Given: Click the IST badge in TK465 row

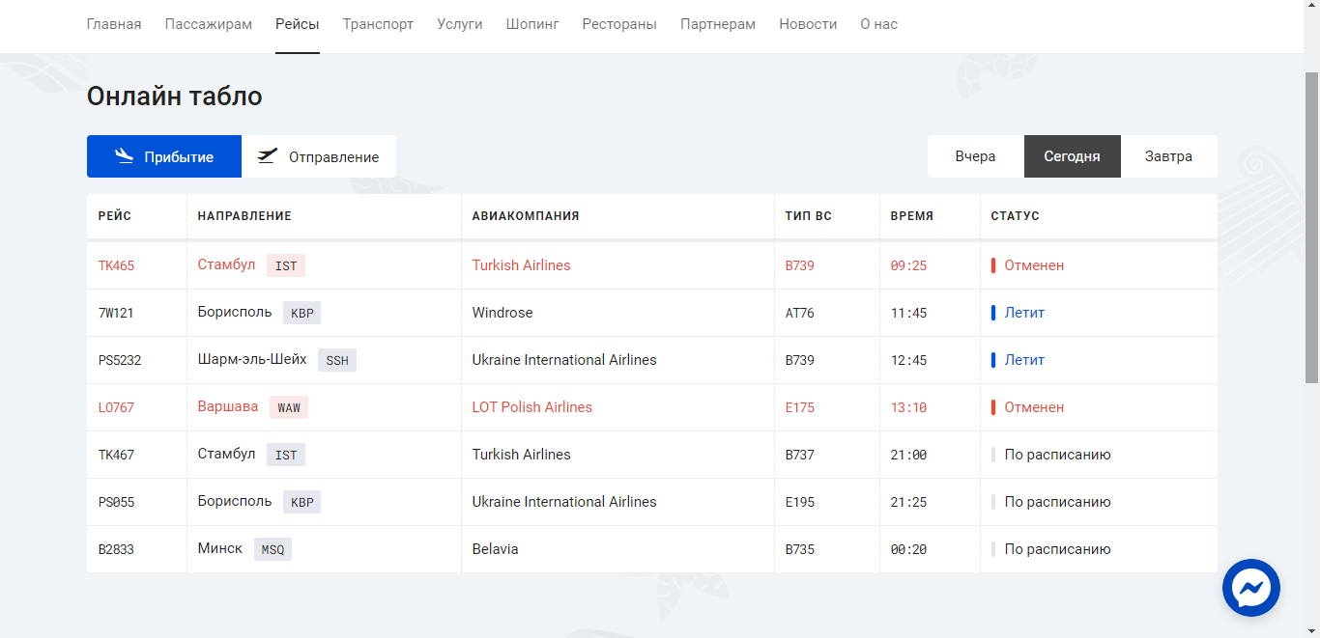Looking at the screenshot, I should pyautogui.click(x=286, y=265).
